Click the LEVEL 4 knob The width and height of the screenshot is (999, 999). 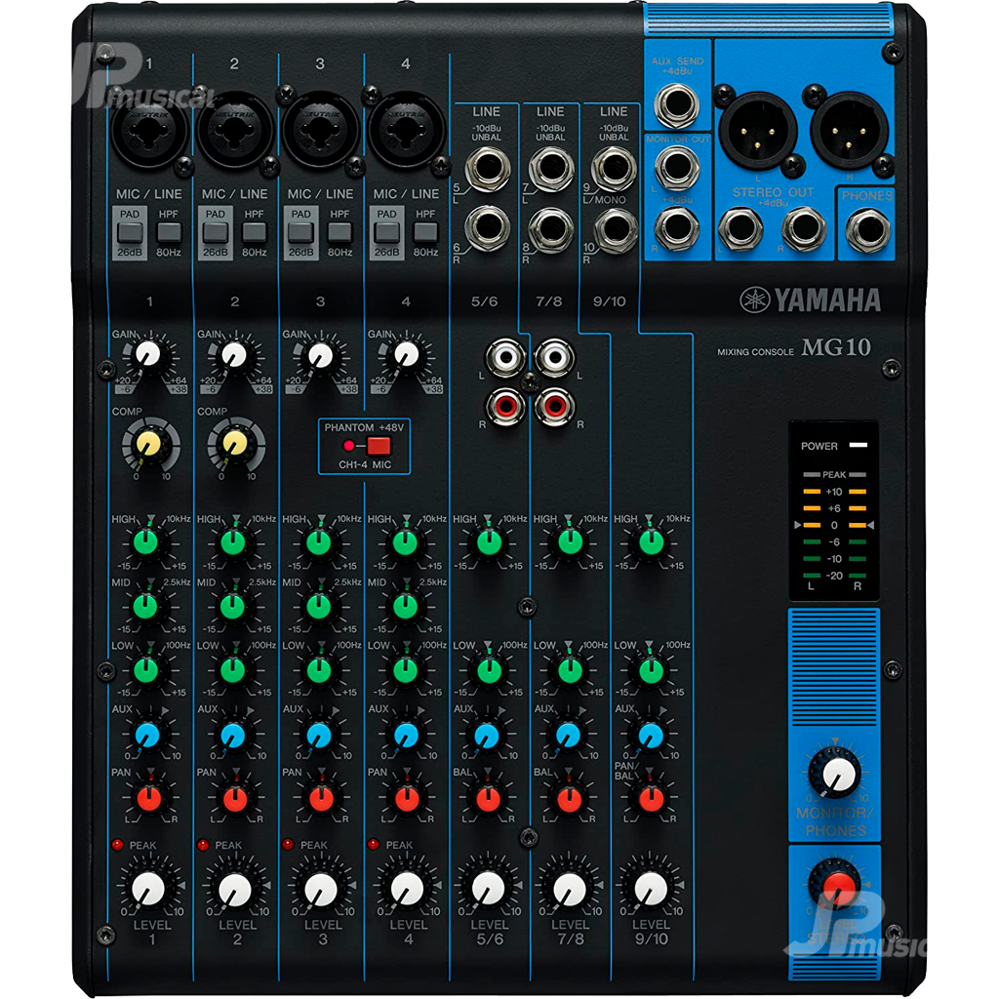pos(407,888)
